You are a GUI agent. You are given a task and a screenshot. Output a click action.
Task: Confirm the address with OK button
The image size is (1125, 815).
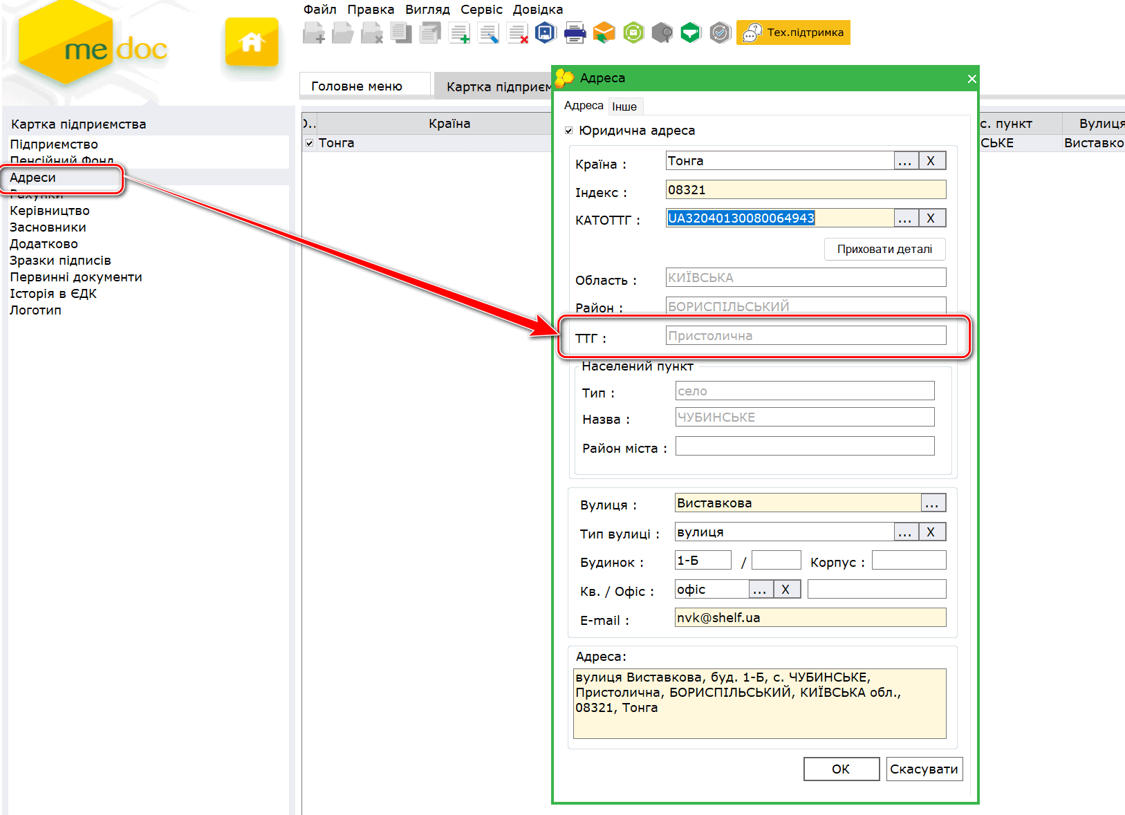click(841, 769)
